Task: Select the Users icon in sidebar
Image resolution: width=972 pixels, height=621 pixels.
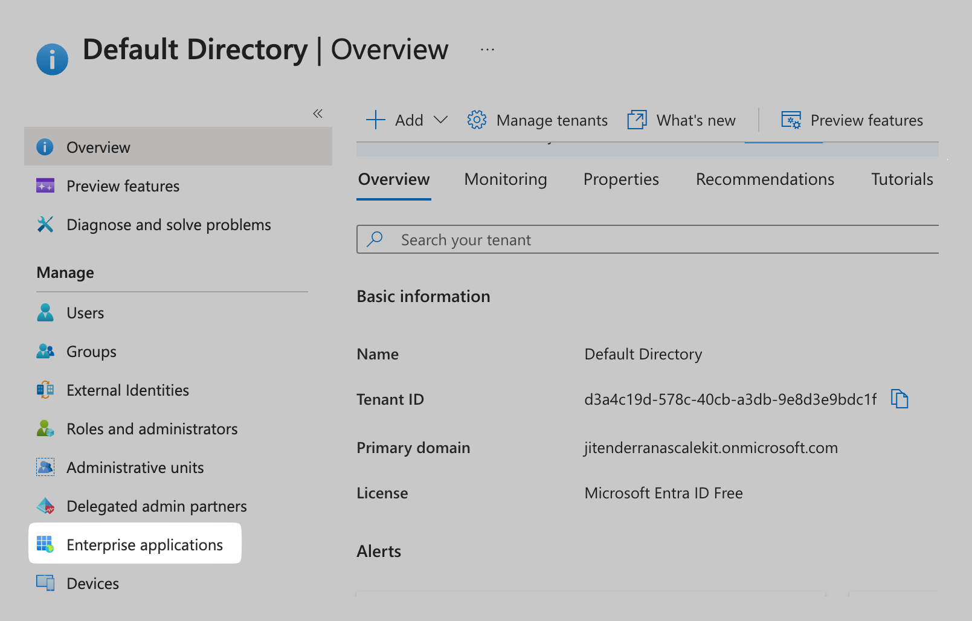Action: (x=45, y=313)
